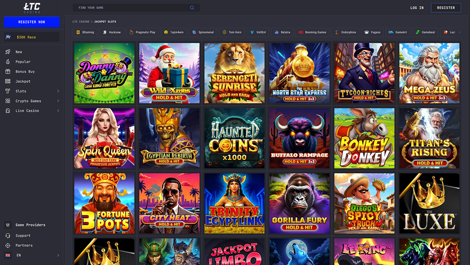Click the 1spin4win provider icon
This screenshot has height=265, width=470.
click(166, 32)
